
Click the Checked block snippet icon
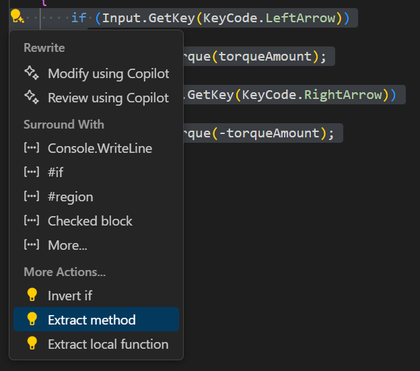[x=32, y=221]
